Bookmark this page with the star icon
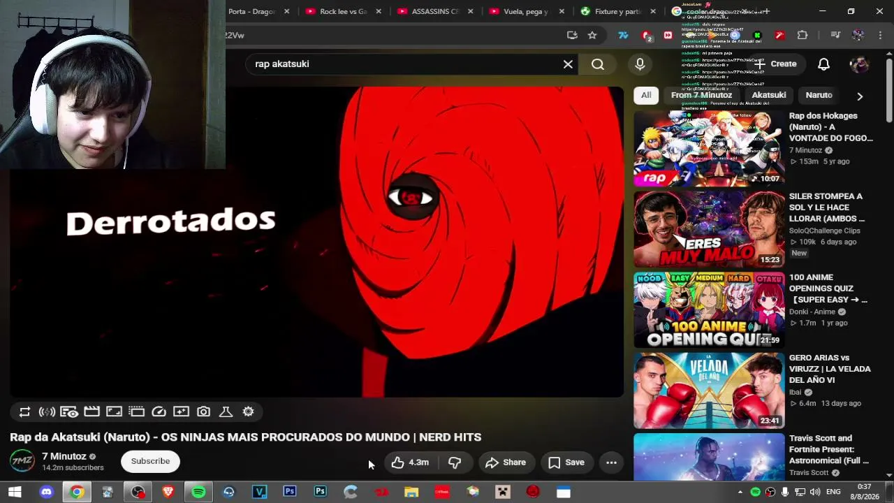 [592, 36]
